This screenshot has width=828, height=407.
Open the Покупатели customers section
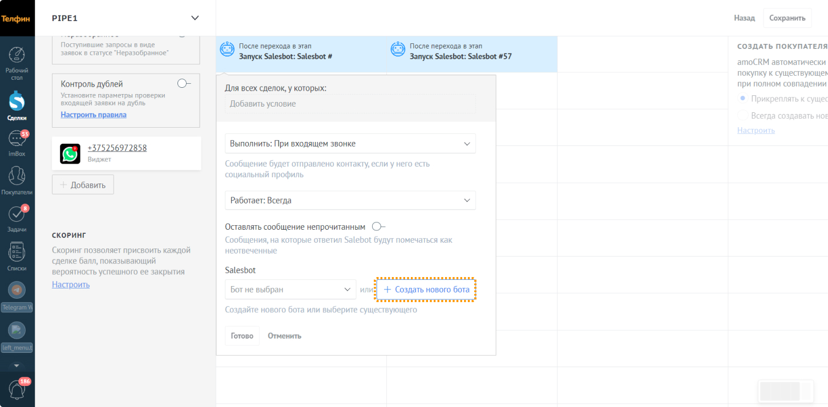[x=17, y=177]
